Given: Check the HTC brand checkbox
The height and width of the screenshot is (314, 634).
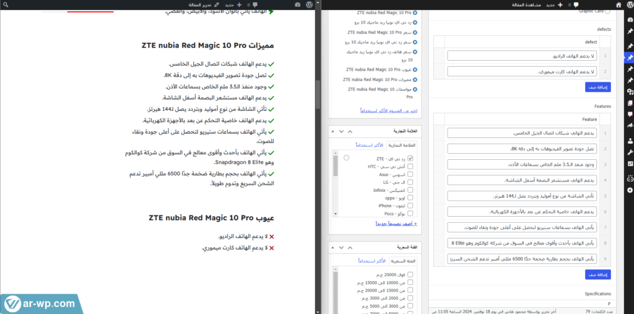Looking at the screenshot, I should tap(410, 167).
